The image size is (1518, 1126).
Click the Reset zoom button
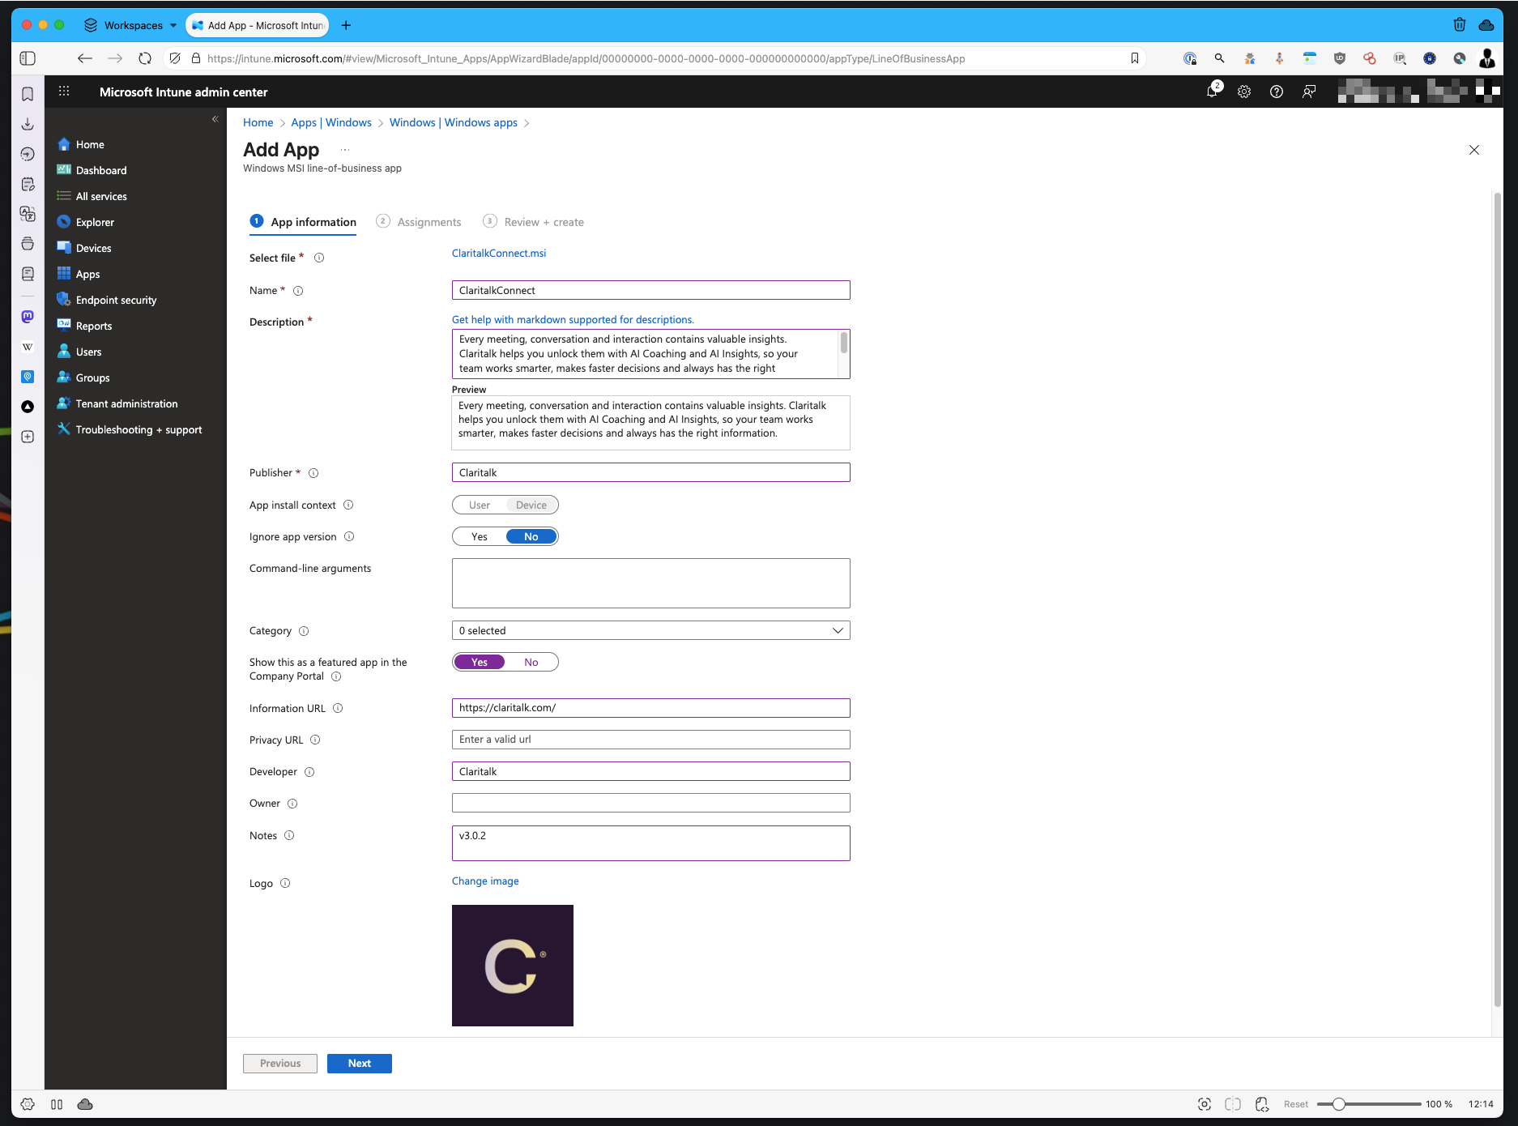[1295, 1104]
